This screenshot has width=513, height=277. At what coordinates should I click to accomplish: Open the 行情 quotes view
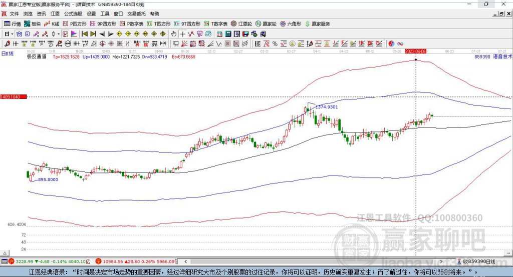[x=12, y=24]
